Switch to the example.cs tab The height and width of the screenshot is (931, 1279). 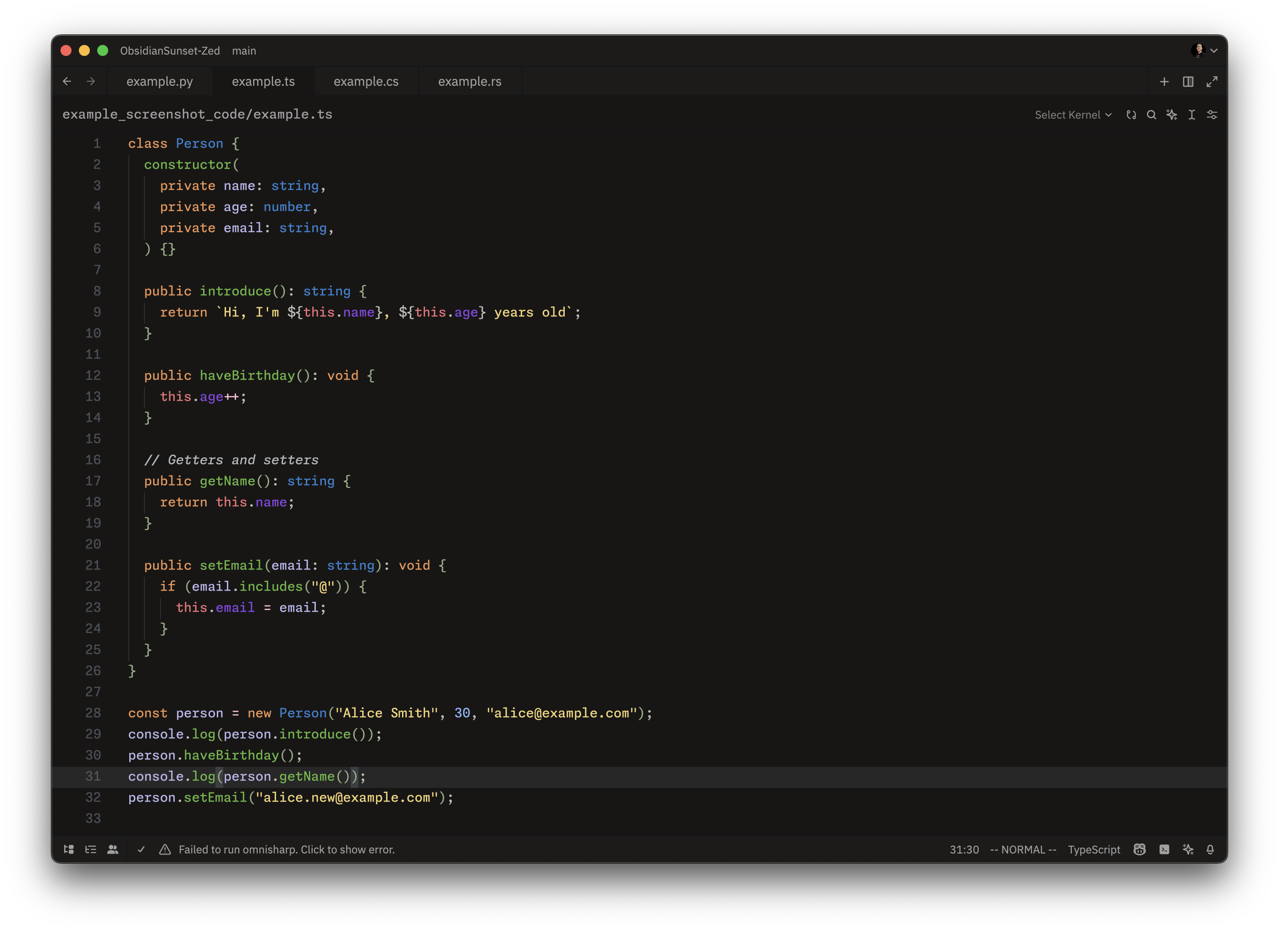(366, 81)
